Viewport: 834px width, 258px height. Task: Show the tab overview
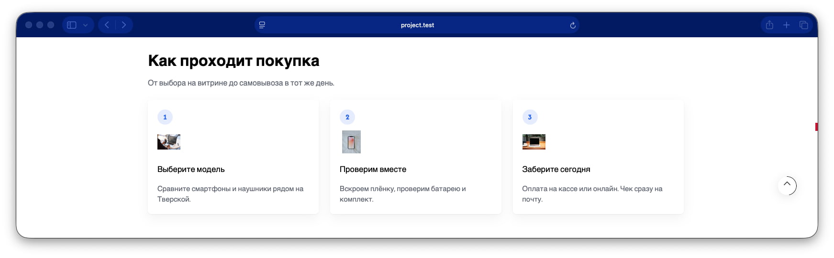pos(804,25)
